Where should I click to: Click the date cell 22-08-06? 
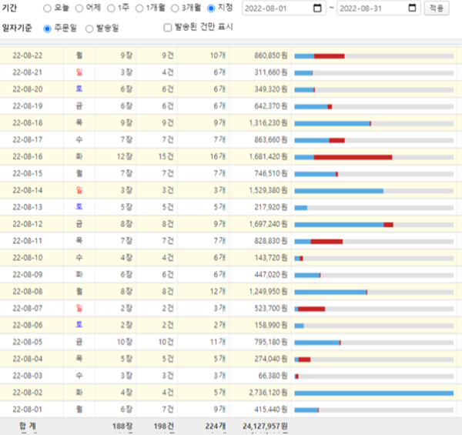point(28,325)
